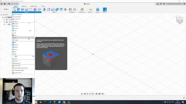This screenshot has width=186, height=104.
Task: Click the help question mark icon
Action: coord(184,4)
